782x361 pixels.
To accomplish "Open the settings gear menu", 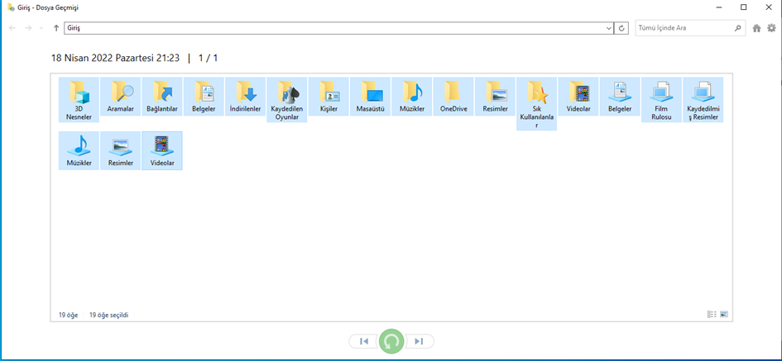I will click(x=771, y=28).
